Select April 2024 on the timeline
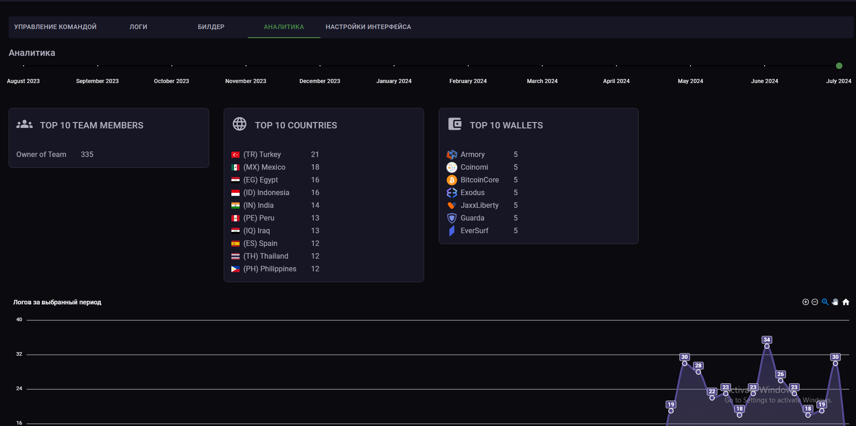 pyautogui.click(x=616, y=81)
